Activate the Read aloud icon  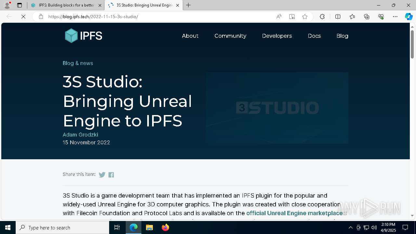[x=279, y=17]
